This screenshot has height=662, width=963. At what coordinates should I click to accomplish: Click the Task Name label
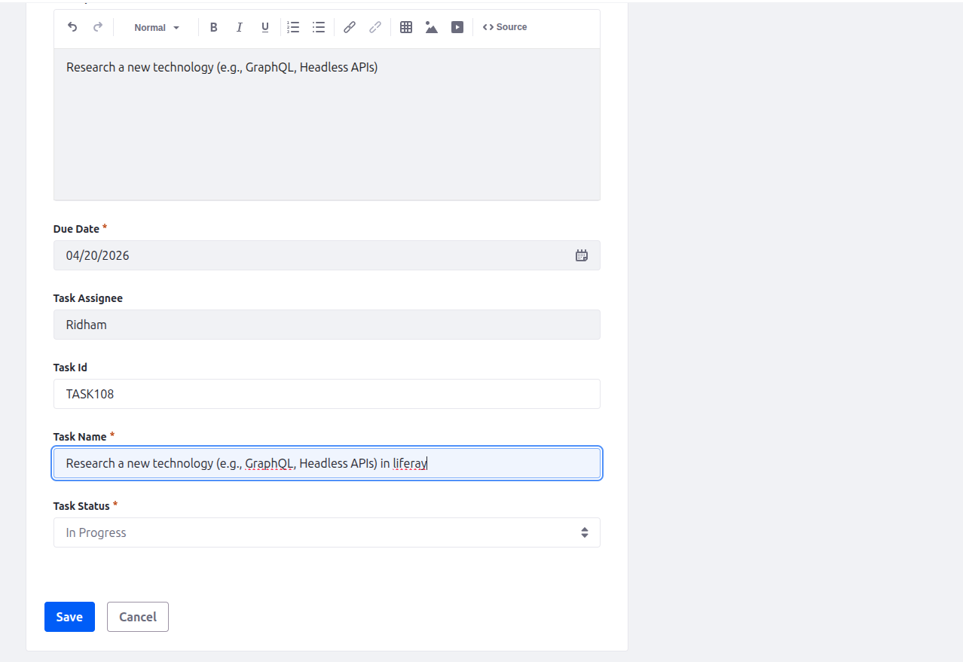(x=80, y=437)
